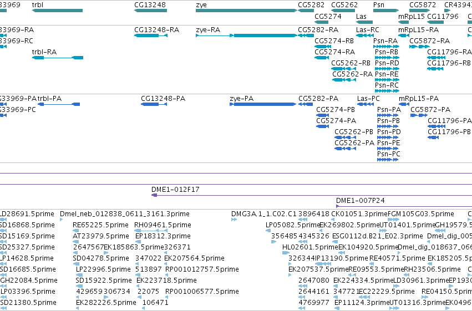Select transcript zye-RA
Viewport: 472px width, 311px height.
click(x=246, y=35)
